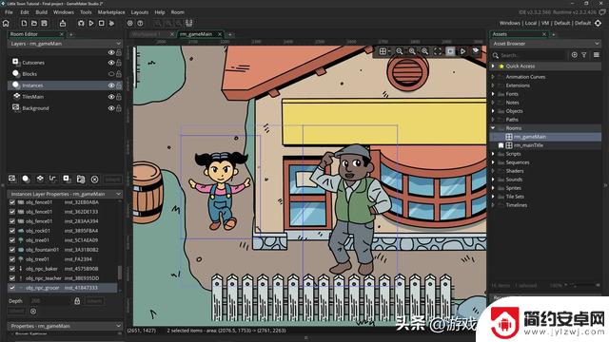Viewport: 609px width, 342px height.
Task: Save the project with floppy icon
Action: tap(45, 23)
